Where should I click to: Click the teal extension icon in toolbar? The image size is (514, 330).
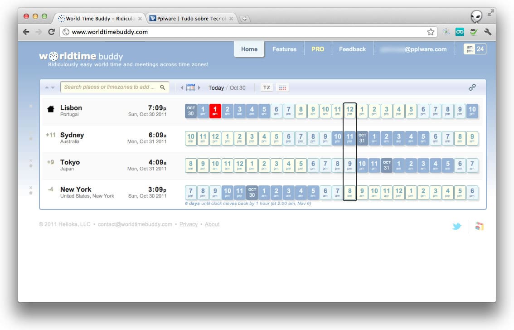click(x=460, y=32)
